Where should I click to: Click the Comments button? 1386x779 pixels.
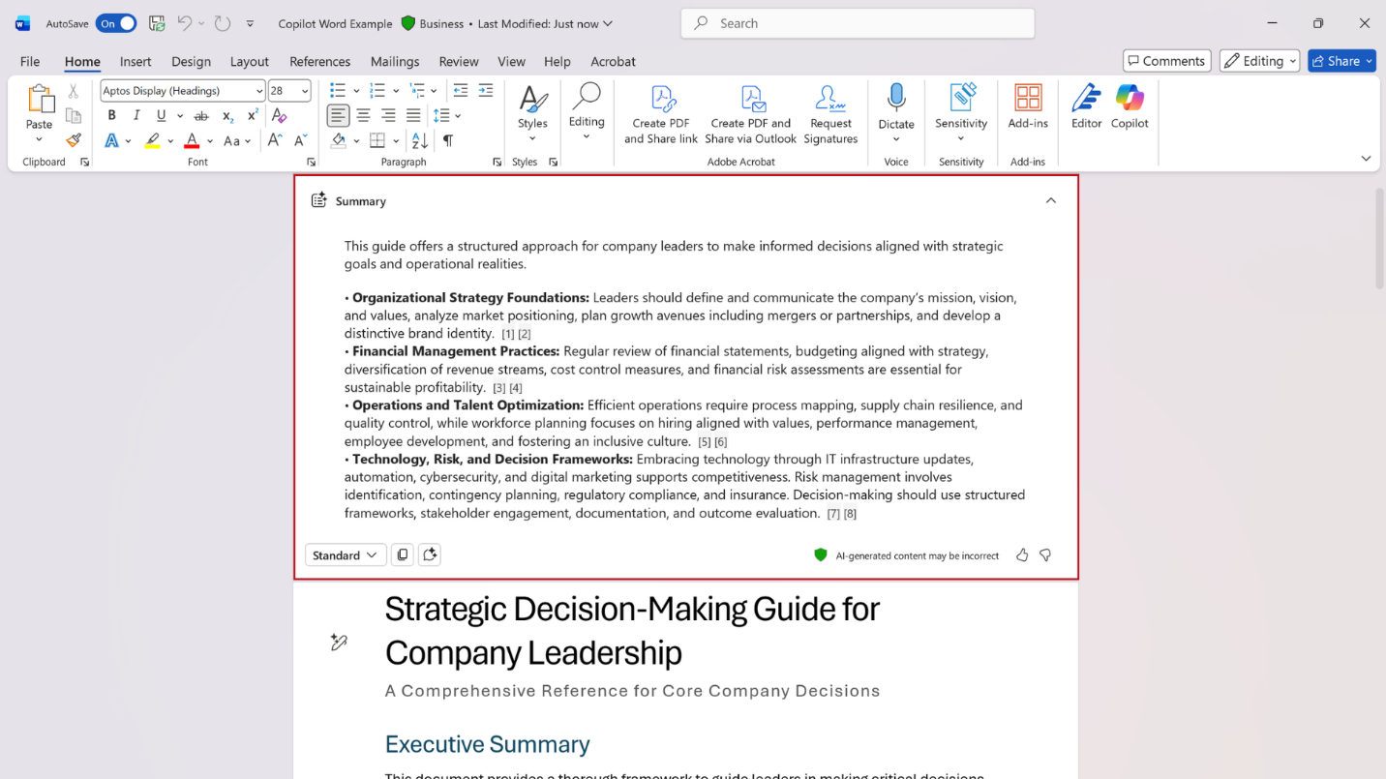pos(1166,61)
